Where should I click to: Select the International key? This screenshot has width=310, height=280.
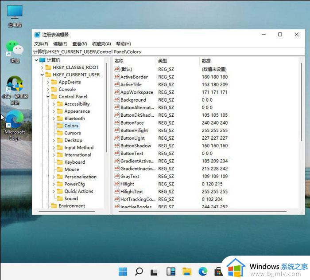click(77, 155)
